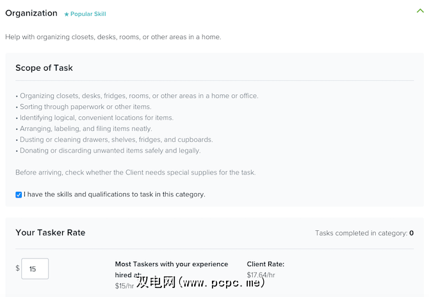Screen dimensions: 429x297
Task: Click the Client Rate label
Action: [265, 264]
